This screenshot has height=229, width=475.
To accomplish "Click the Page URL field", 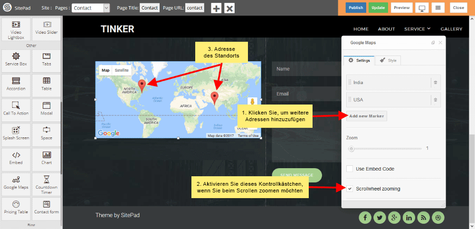I will (x=194, y=8).
